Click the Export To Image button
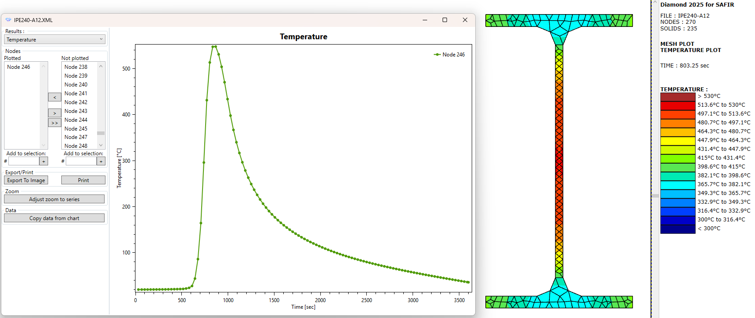The width and height of the screenshot is (755, 318). (x=26, y=180)
